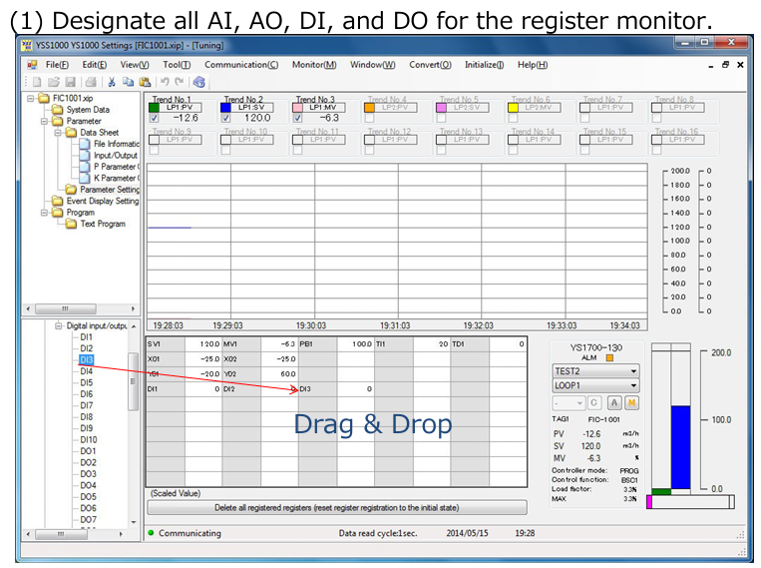761x568 pixels.
Task: Click the Save disk toolbar icon
Action: (x=72, y=82)
